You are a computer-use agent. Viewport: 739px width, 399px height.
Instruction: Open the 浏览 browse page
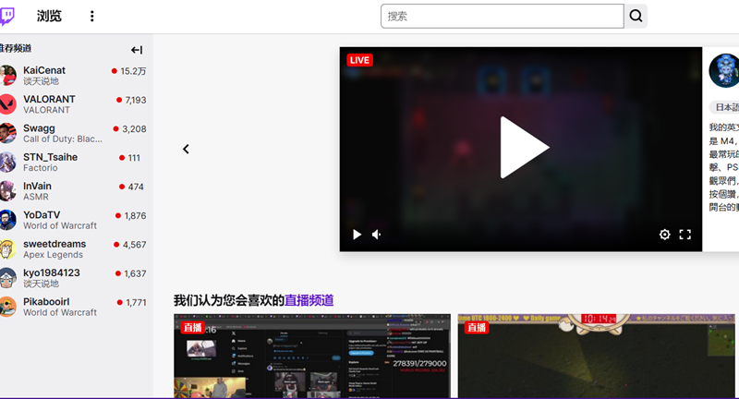coord(50,16)
